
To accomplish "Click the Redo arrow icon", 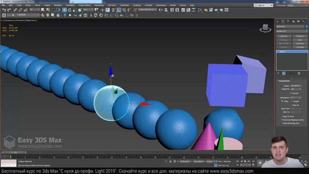I will 9,10.
